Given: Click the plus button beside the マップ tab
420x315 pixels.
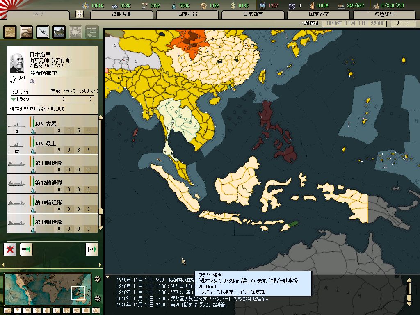Looking at the screenshot, I should [80, 14].
